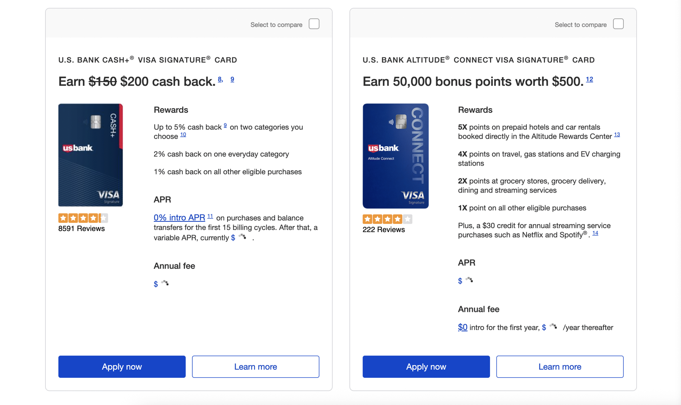Click the 8591 Reviews text
681x405 pixels.
(81, 228)
